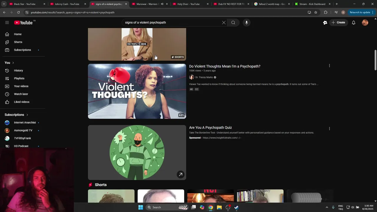
Task: Open the Chrome media controls icon
Action: coord(336,12)
